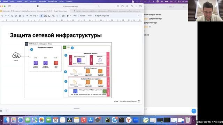Viewport: 223px width, 125px height.
Task: Click the zoom magnifier tool
Action: (27, 16)
